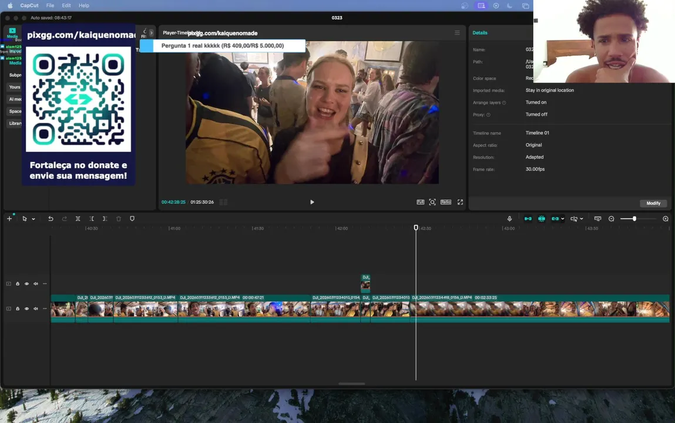Add a marker with shield icon

[x=132, y=219]
